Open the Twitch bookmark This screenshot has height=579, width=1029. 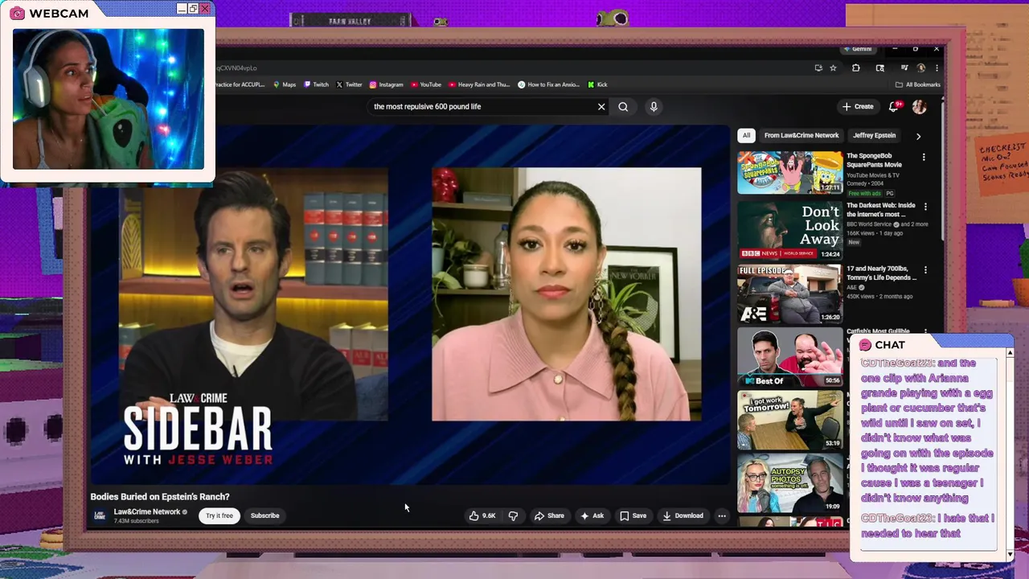point(316,84)
